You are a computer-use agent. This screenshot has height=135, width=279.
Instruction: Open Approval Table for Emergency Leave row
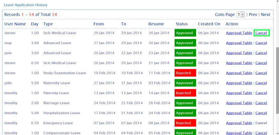[x=239, y=123]
